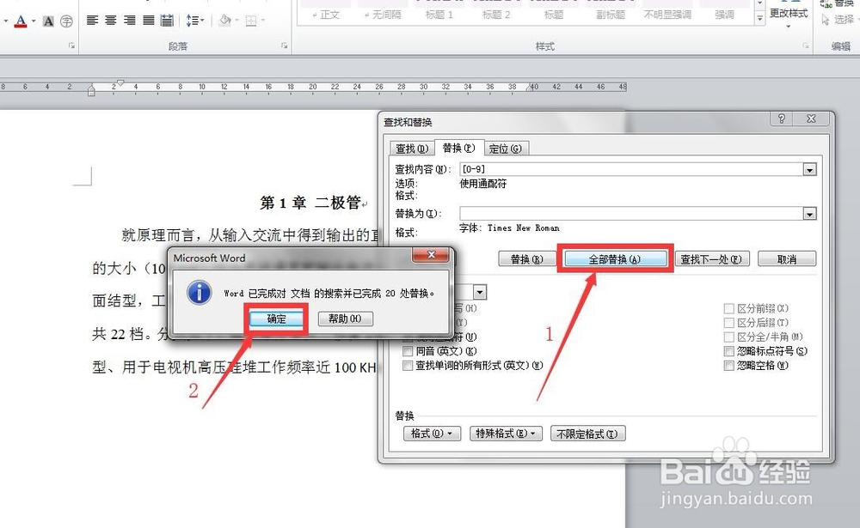This screenshot has width=860, height=528.
Task: Click the help question mark in Find dialog
Action: [x=782, y=118]
